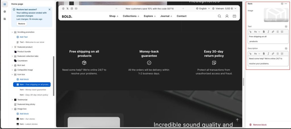
Task: Open the English language dropdown
Action: (x=203, y=8)
